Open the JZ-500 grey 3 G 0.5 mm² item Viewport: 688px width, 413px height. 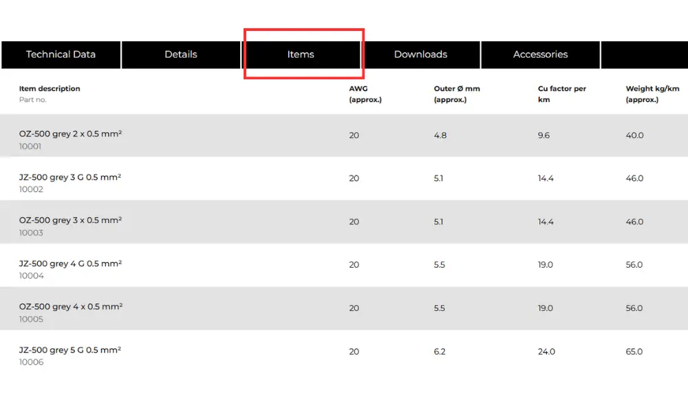click(70, 178)
